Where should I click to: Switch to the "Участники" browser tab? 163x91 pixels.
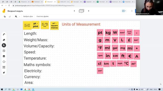[x=128, y=2]
